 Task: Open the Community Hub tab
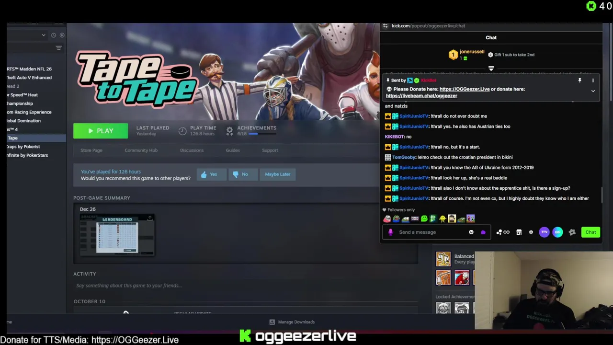tap(141, 150)
